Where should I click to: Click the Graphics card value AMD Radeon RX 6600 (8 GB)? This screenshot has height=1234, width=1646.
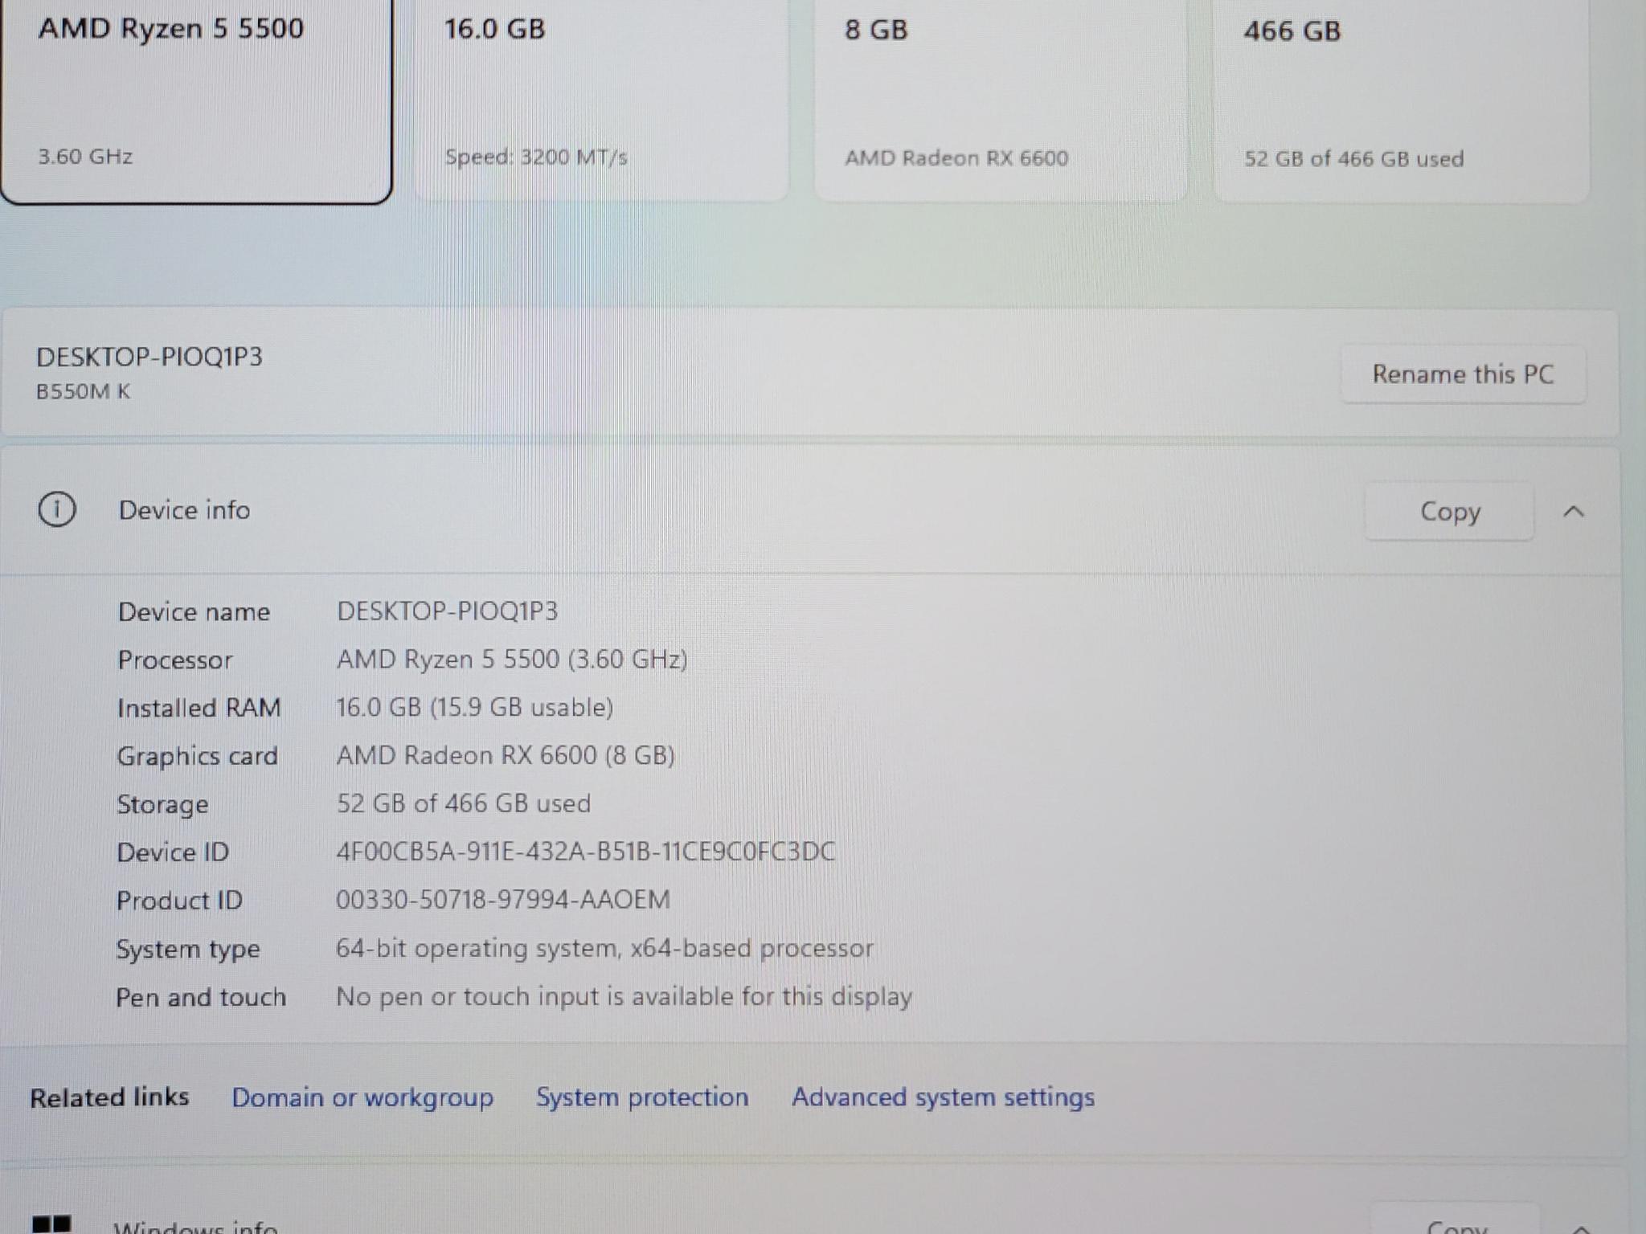[506, 756]
